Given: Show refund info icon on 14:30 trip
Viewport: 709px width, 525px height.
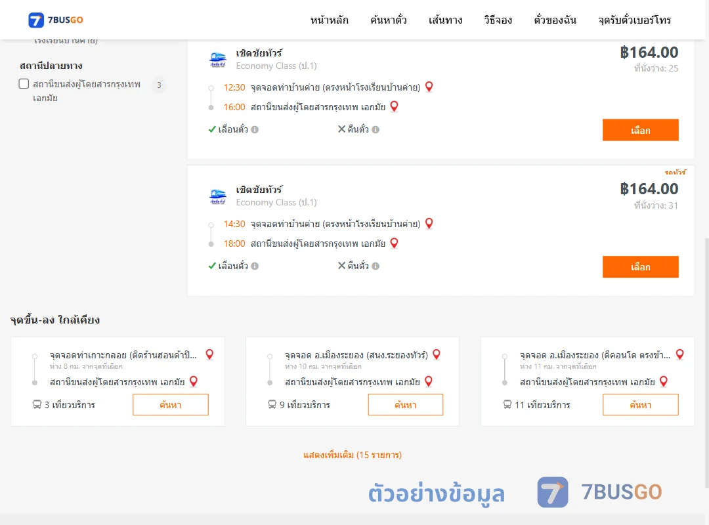Looking at the screenshot, I should 376,266.
